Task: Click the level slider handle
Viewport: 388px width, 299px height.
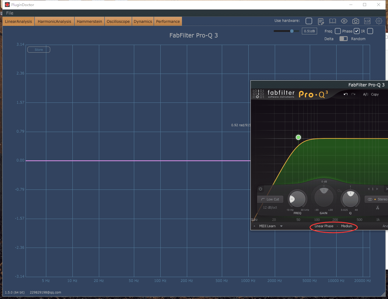Action: coord(292,31)
